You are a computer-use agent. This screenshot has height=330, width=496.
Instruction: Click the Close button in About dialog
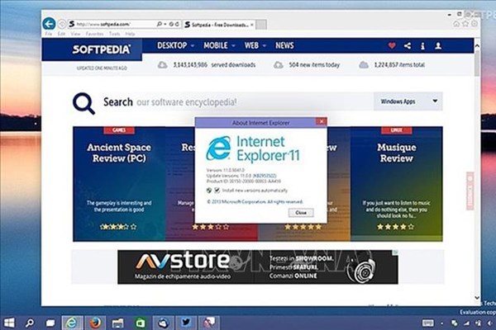(301, 213)
